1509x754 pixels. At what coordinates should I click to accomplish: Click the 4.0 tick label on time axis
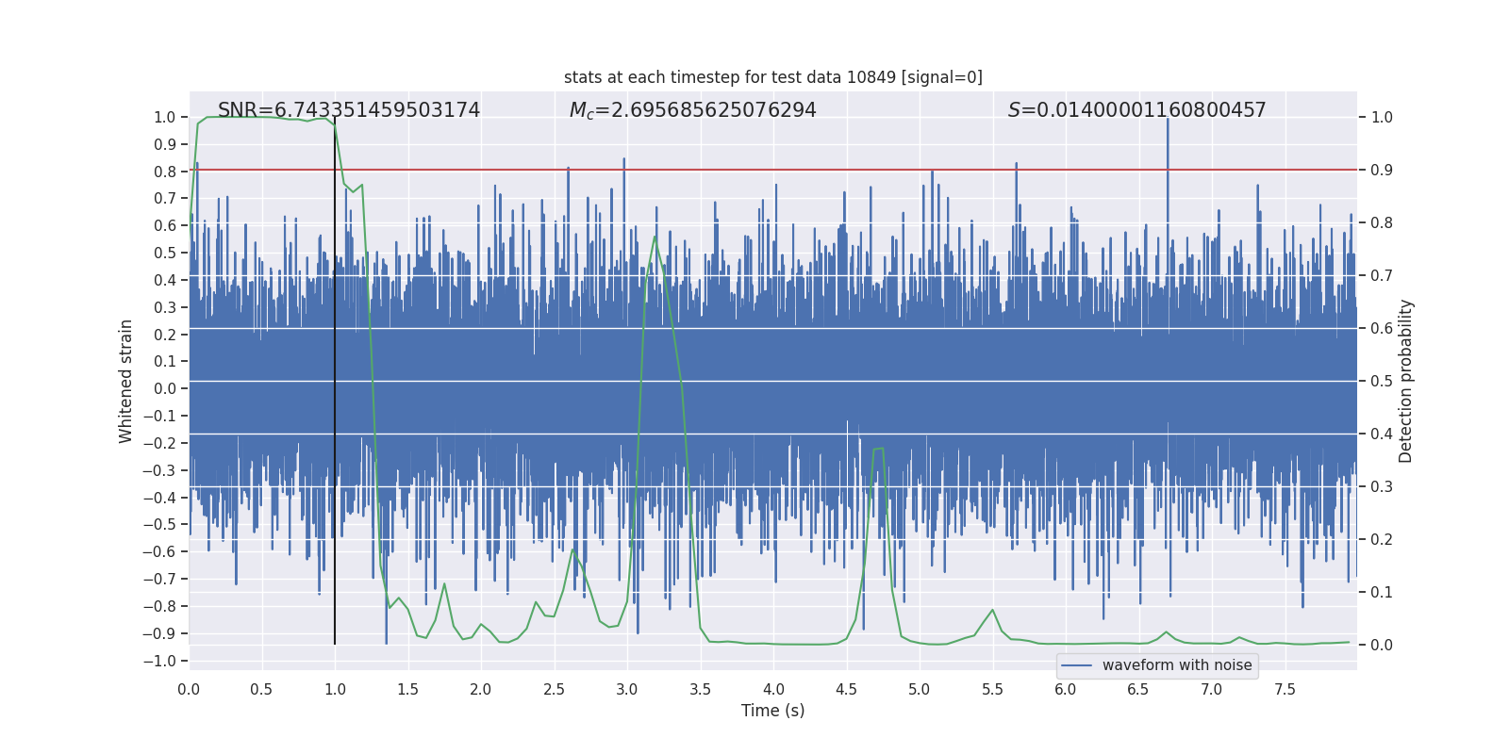click(x=773, y=690)
